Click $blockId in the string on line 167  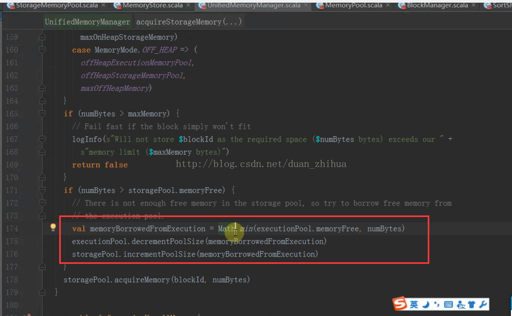(196, 139)
